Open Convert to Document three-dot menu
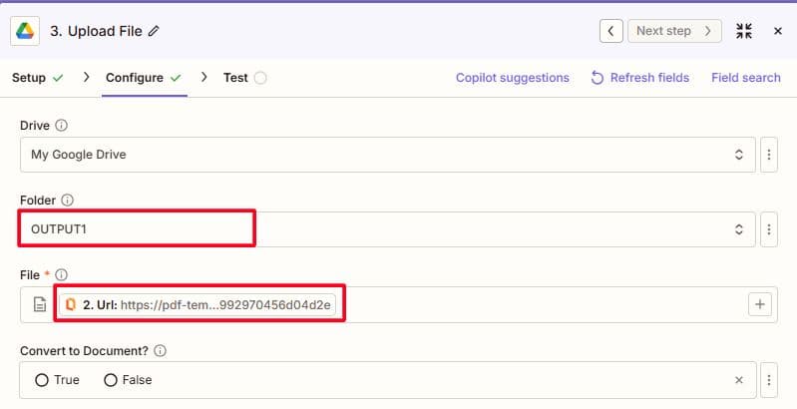Viewport: 797px width, 409px height. pos(768,380)
